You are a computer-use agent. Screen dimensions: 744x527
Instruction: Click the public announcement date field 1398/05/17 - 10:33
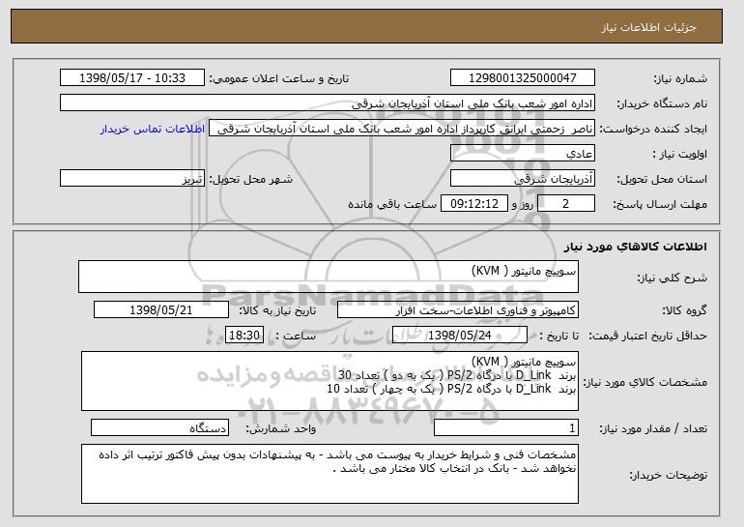point(132,78)
